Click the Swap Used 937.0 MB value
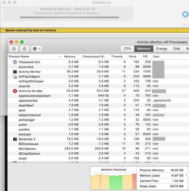 click(177, 186)
